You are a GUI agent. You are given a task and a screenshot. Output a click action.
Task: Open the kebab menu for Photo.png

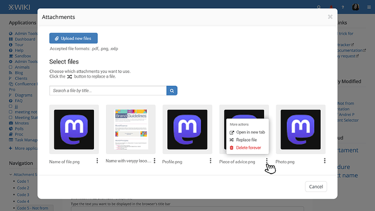(x=324, y=161)
